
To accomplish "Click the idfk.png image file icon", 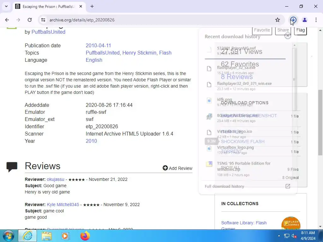I will 209,101.
